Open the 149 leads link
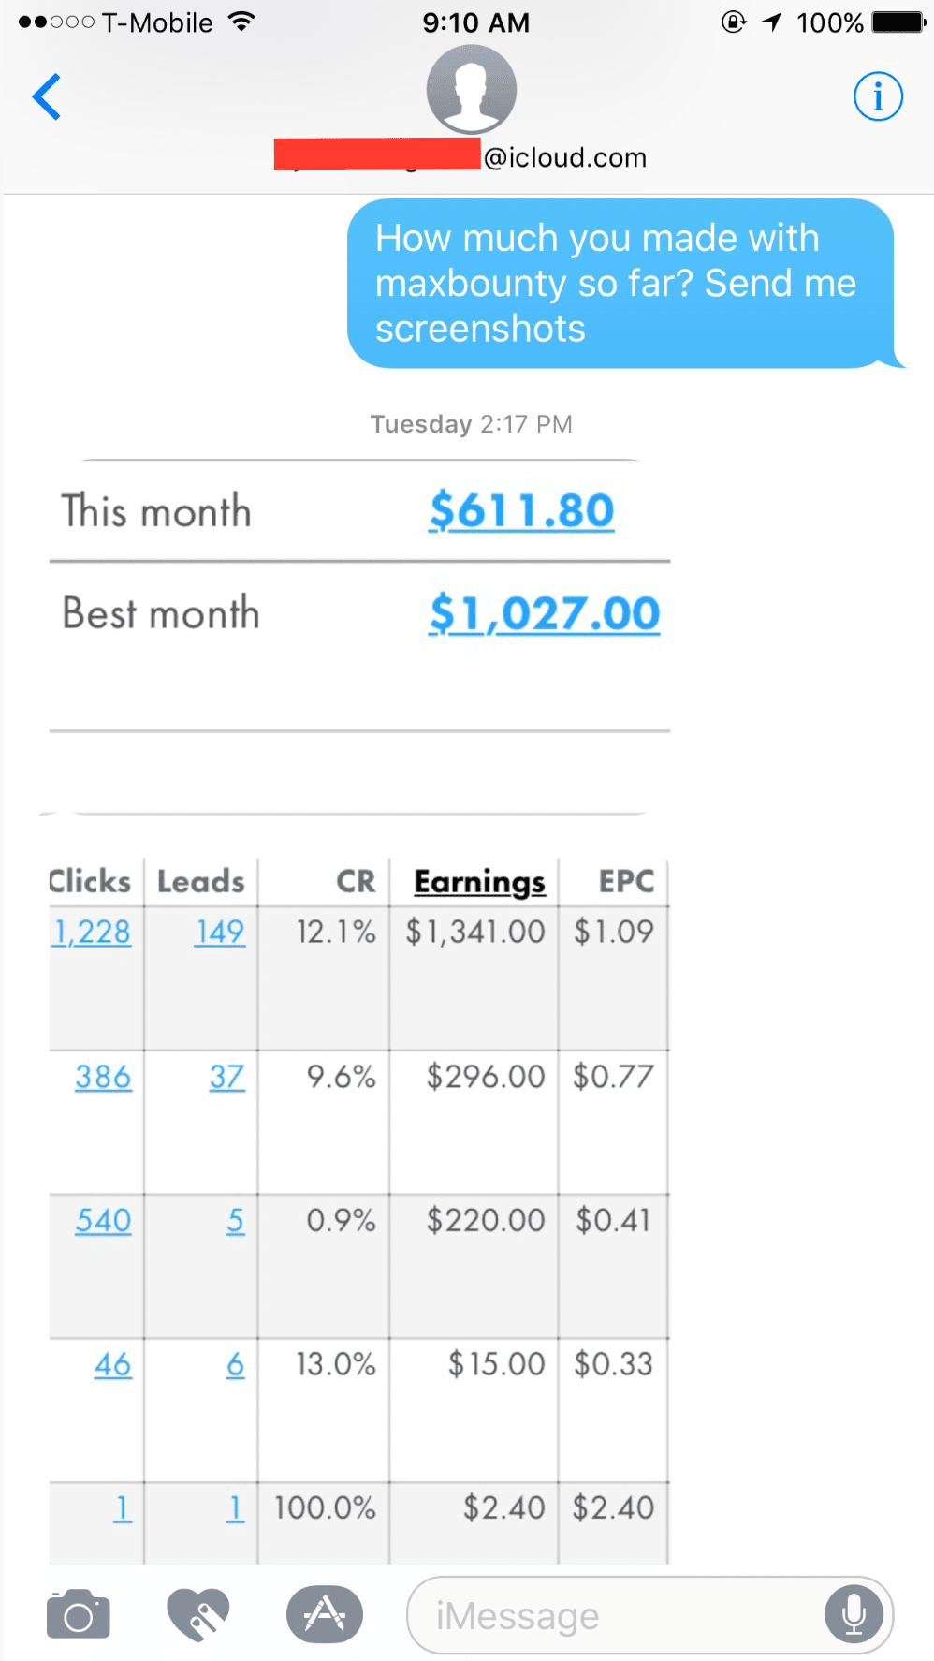The width and height of the screenshot is (934, 1661). [220, 932]
